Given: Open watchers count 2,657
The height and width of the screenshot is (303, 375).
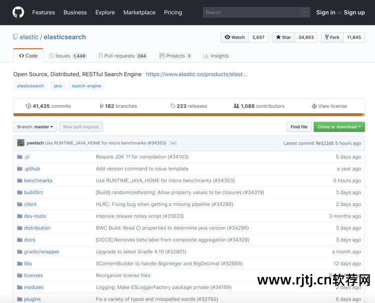Looking at the screenshot, I should [x=258, y=38].
